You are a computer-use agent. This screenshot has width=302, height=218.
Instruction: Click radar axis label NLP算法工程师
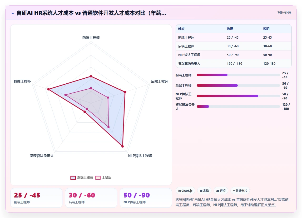140,156
